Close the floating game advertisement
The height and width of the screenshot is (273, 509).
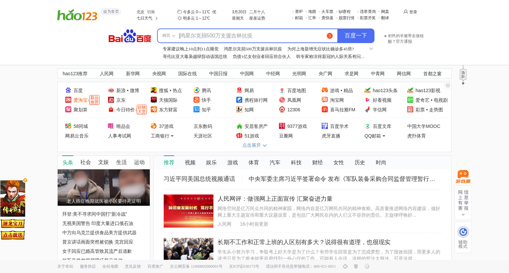25,180
